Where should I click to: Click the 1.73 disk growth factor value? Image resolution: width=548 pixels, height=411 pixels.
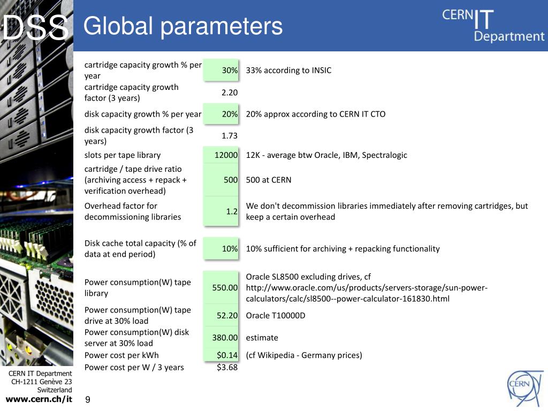point(229,135)
